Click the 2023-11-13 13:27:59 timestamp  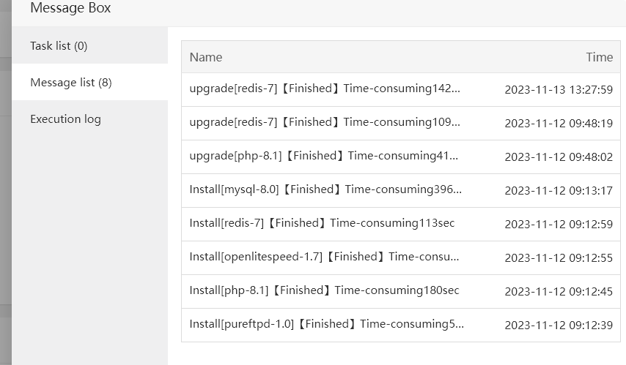(559, 90)
